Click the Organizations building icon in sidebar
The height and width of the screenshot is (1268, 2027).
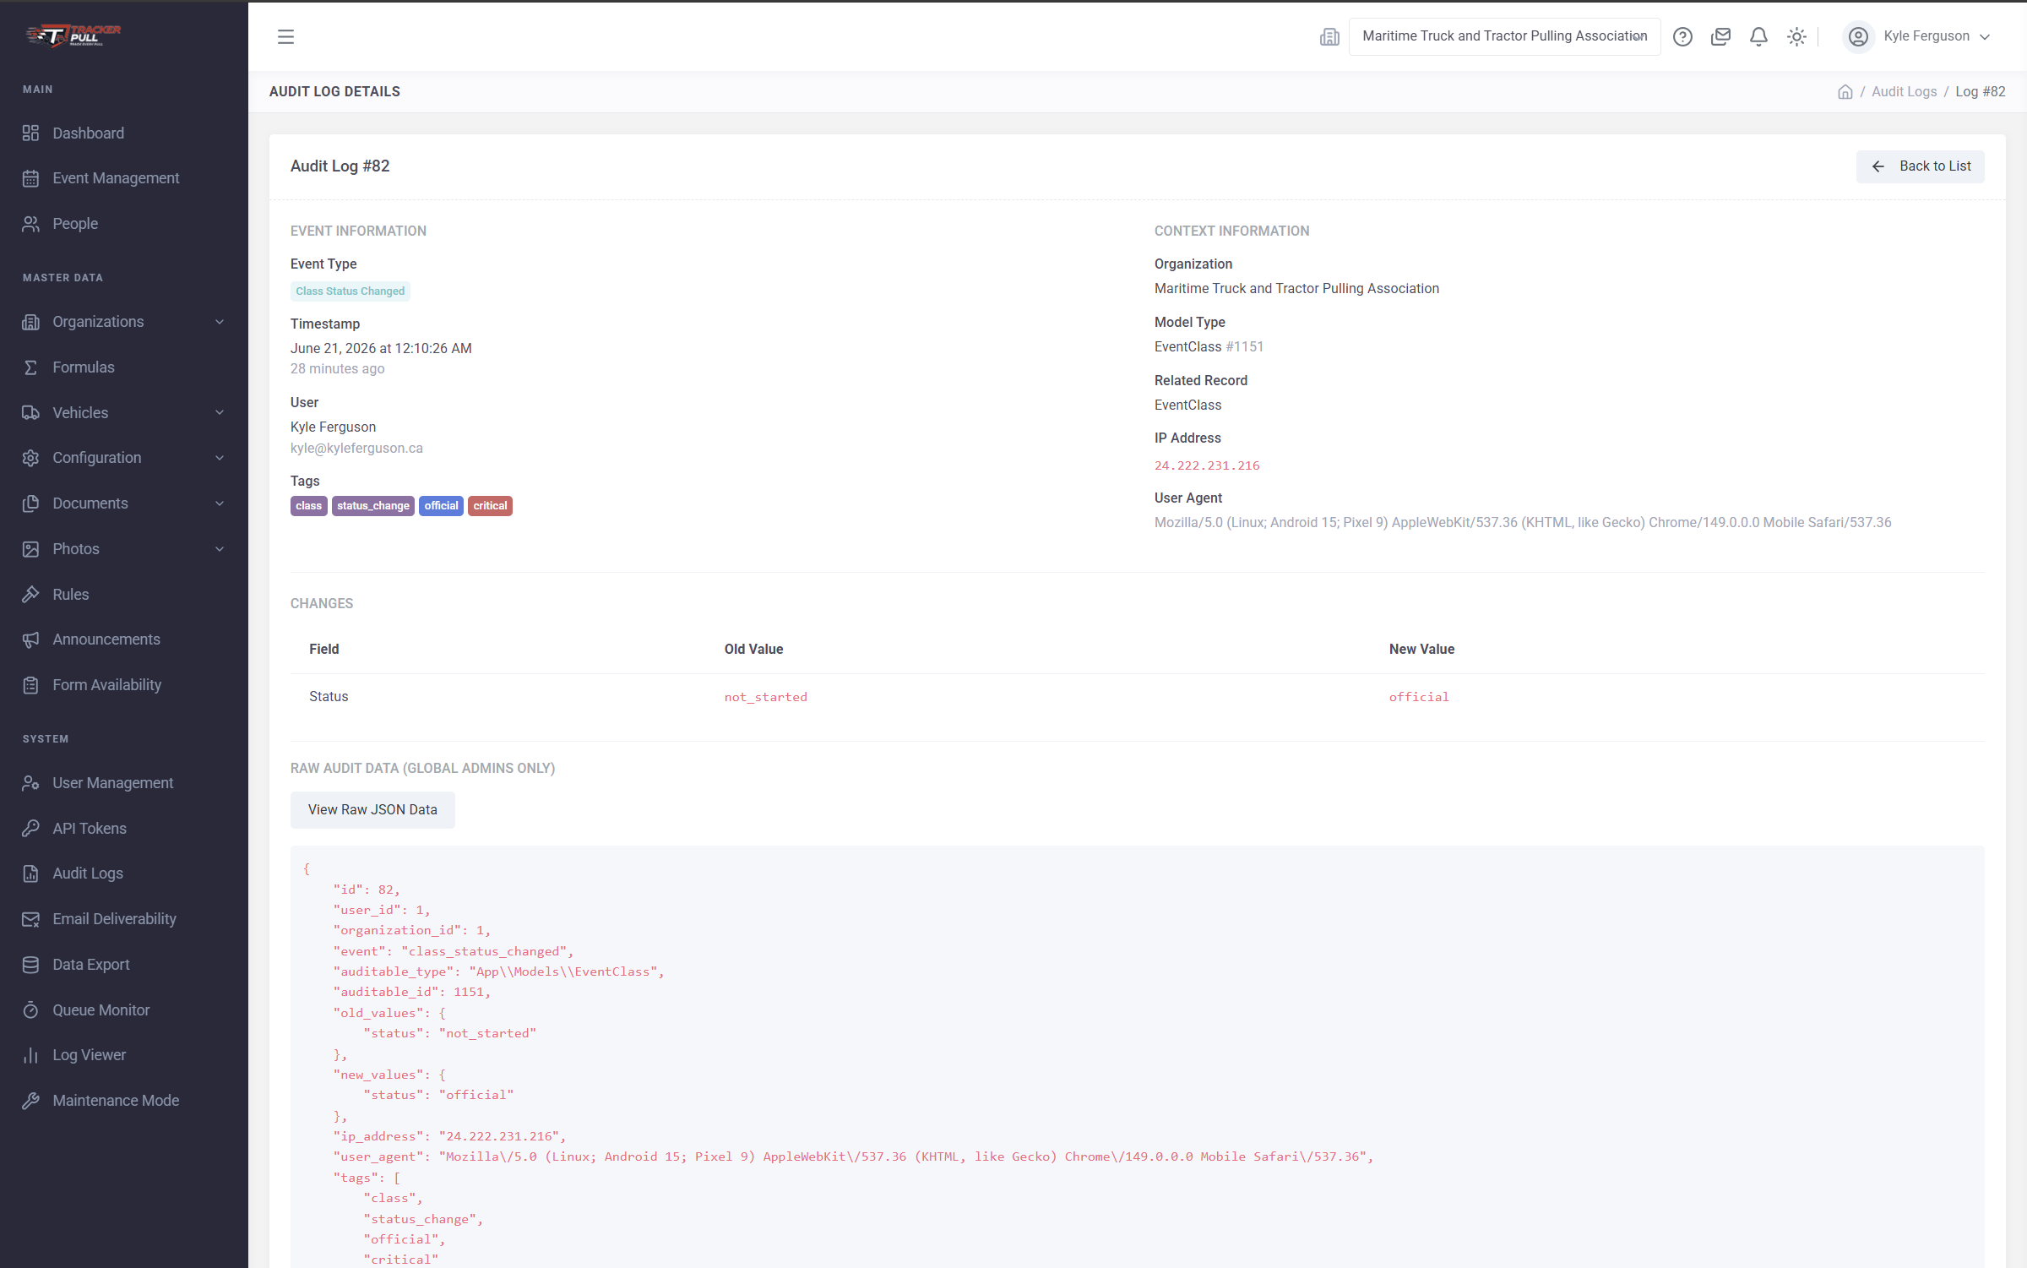pos(30,322)
